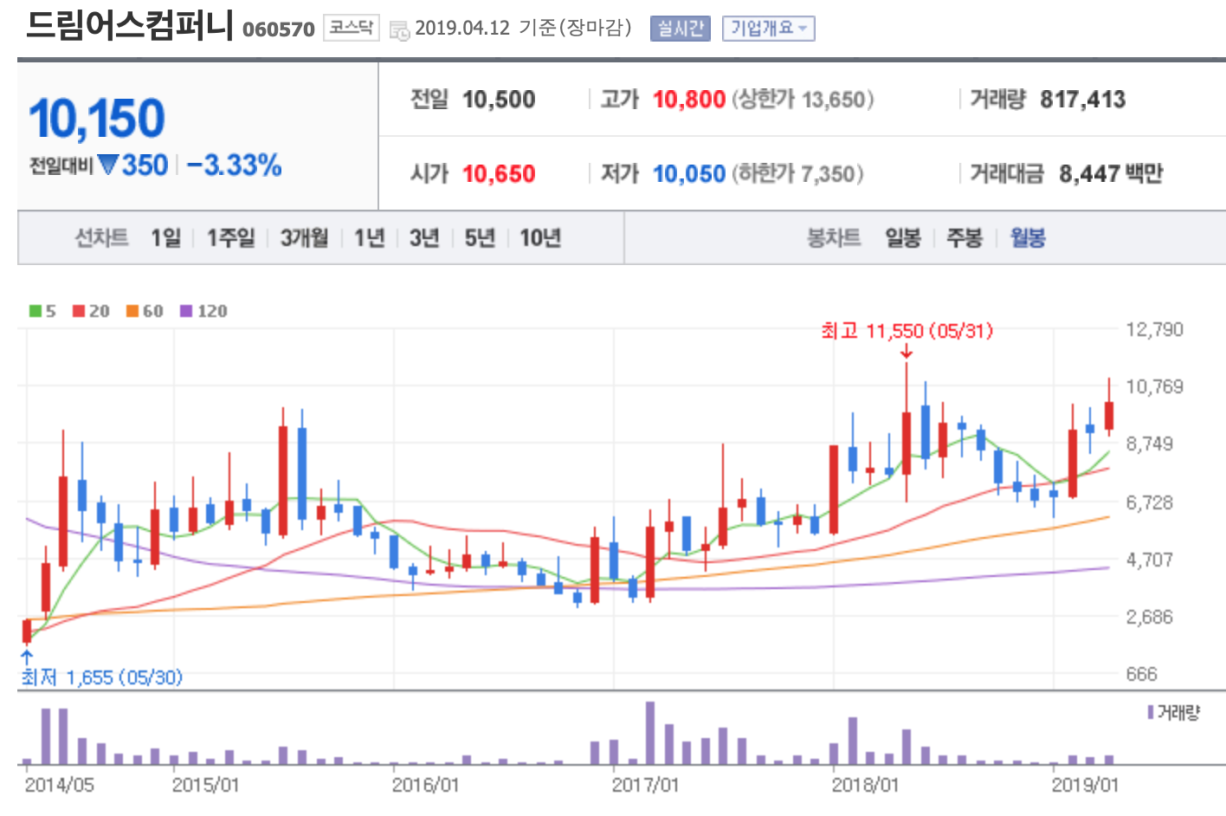This screenshot has width=1226, height=816.
Task: Click the 최저 1,655 (05/30) annotation
Action: coord(102,677)
